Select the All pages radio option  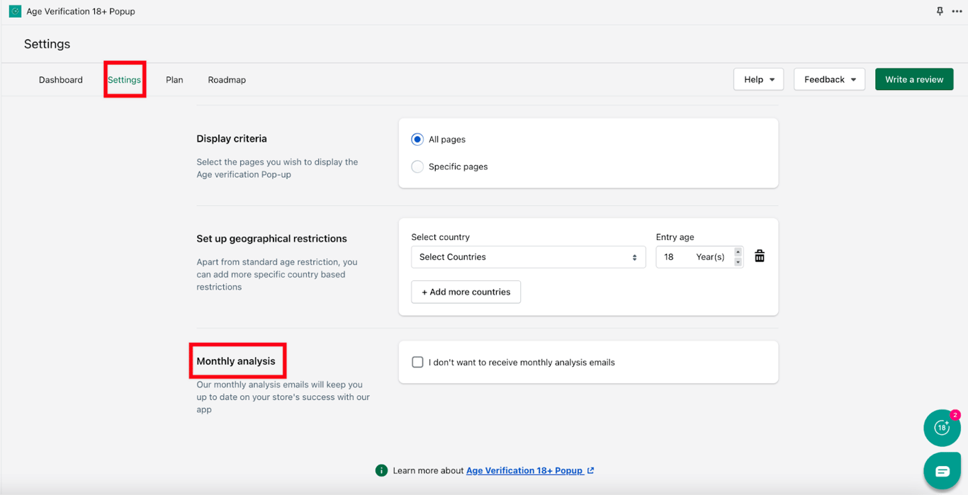pyautogui.click(x=417, y=140)
